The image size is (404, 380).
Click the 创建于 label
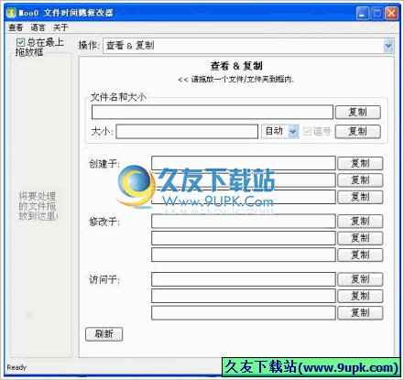(x=104, y=164)
